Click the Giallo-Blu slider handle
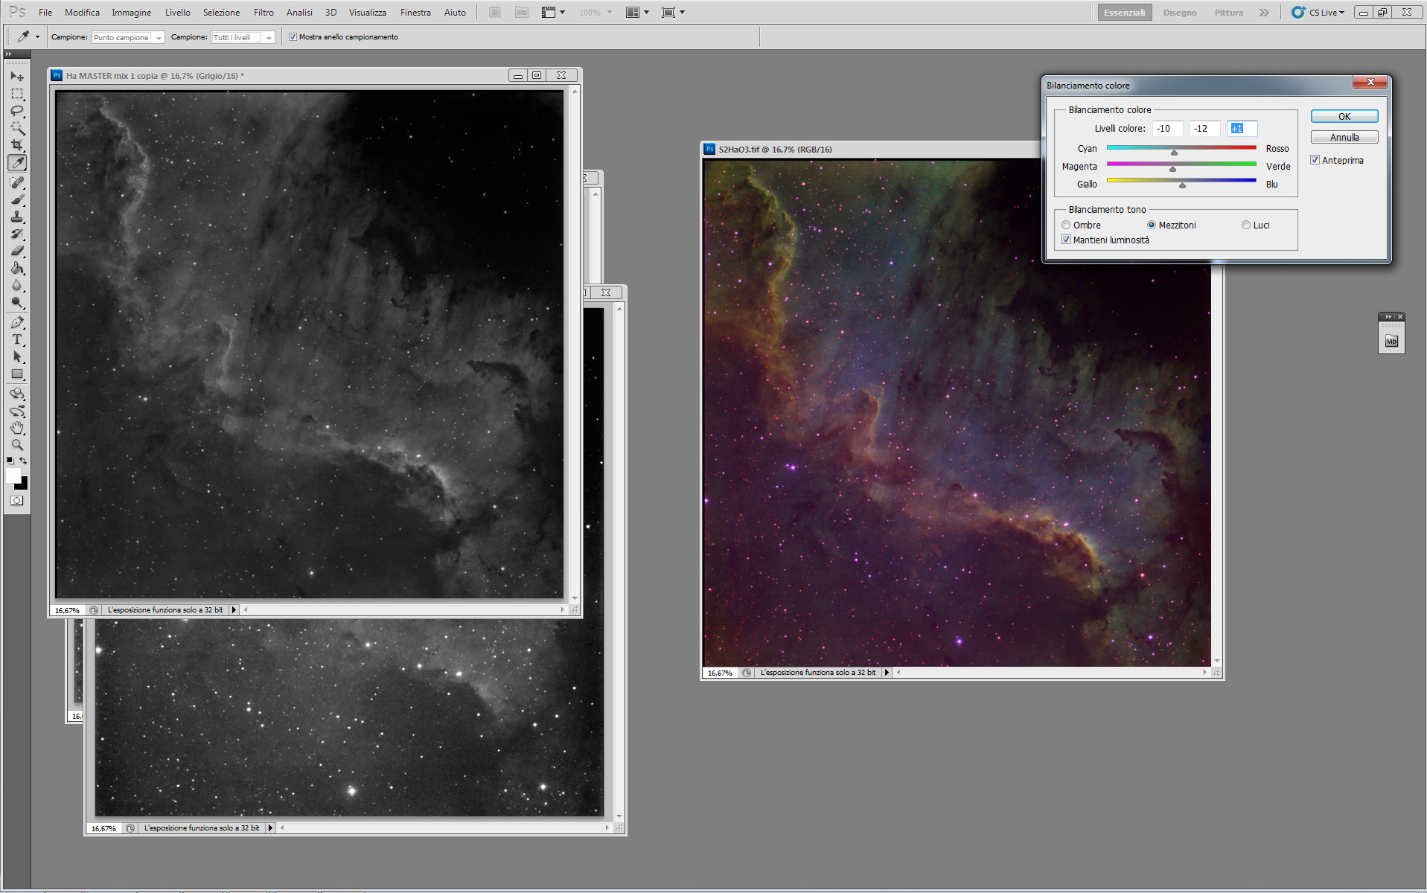1427x893 pixels. pos(1182,186)
